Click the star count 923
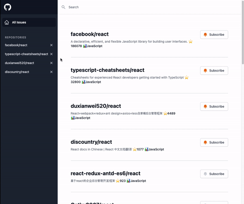This screenshot has height=204, width=244. (123, 181)
